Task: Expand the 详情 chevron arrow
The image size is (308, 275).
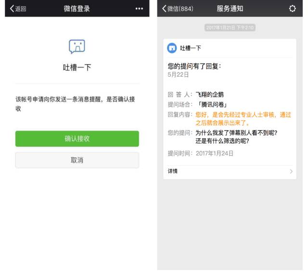Action: click(291, 171)
